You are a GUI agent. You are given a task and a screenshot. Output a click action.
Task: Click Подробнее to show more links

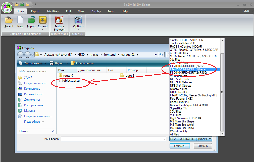pyautogui.click(x=34, y=122)
